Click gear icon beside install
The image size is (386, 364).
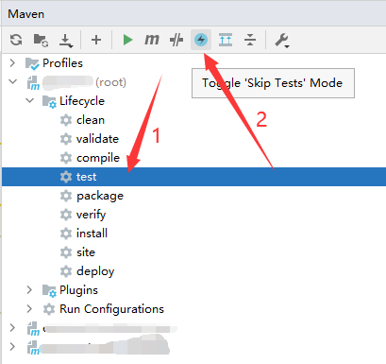click(66, 234)
